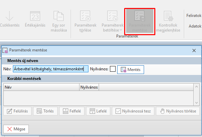The width and height of the screenshot is (202, 137).
Task: Expand Paraméterek betöltése dropdown arrow
Action: [x=121, y=30]
